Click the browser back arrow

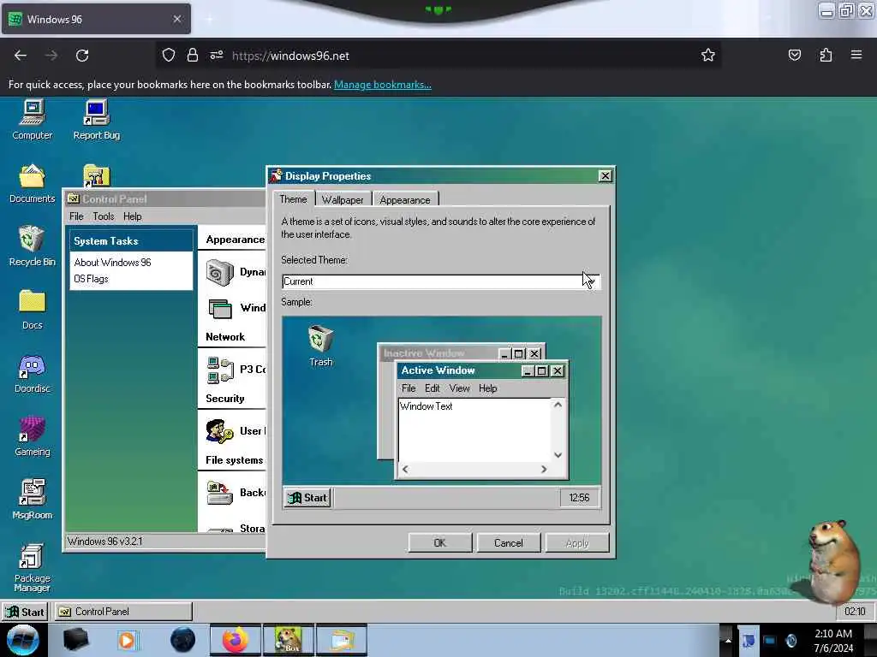click(21, 56)
